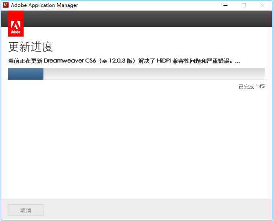Click the 更新进度 heading
Image resolution: width=273 pixels, height=221 pixels.
31,47
